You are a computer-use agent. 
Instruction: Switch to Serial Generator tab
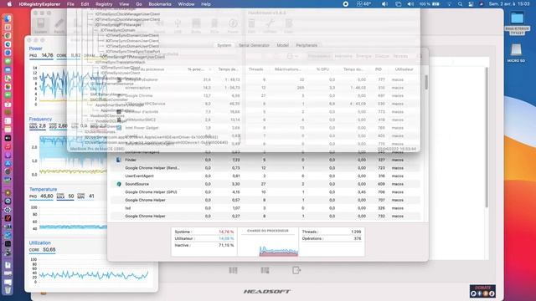coord(254,45)
